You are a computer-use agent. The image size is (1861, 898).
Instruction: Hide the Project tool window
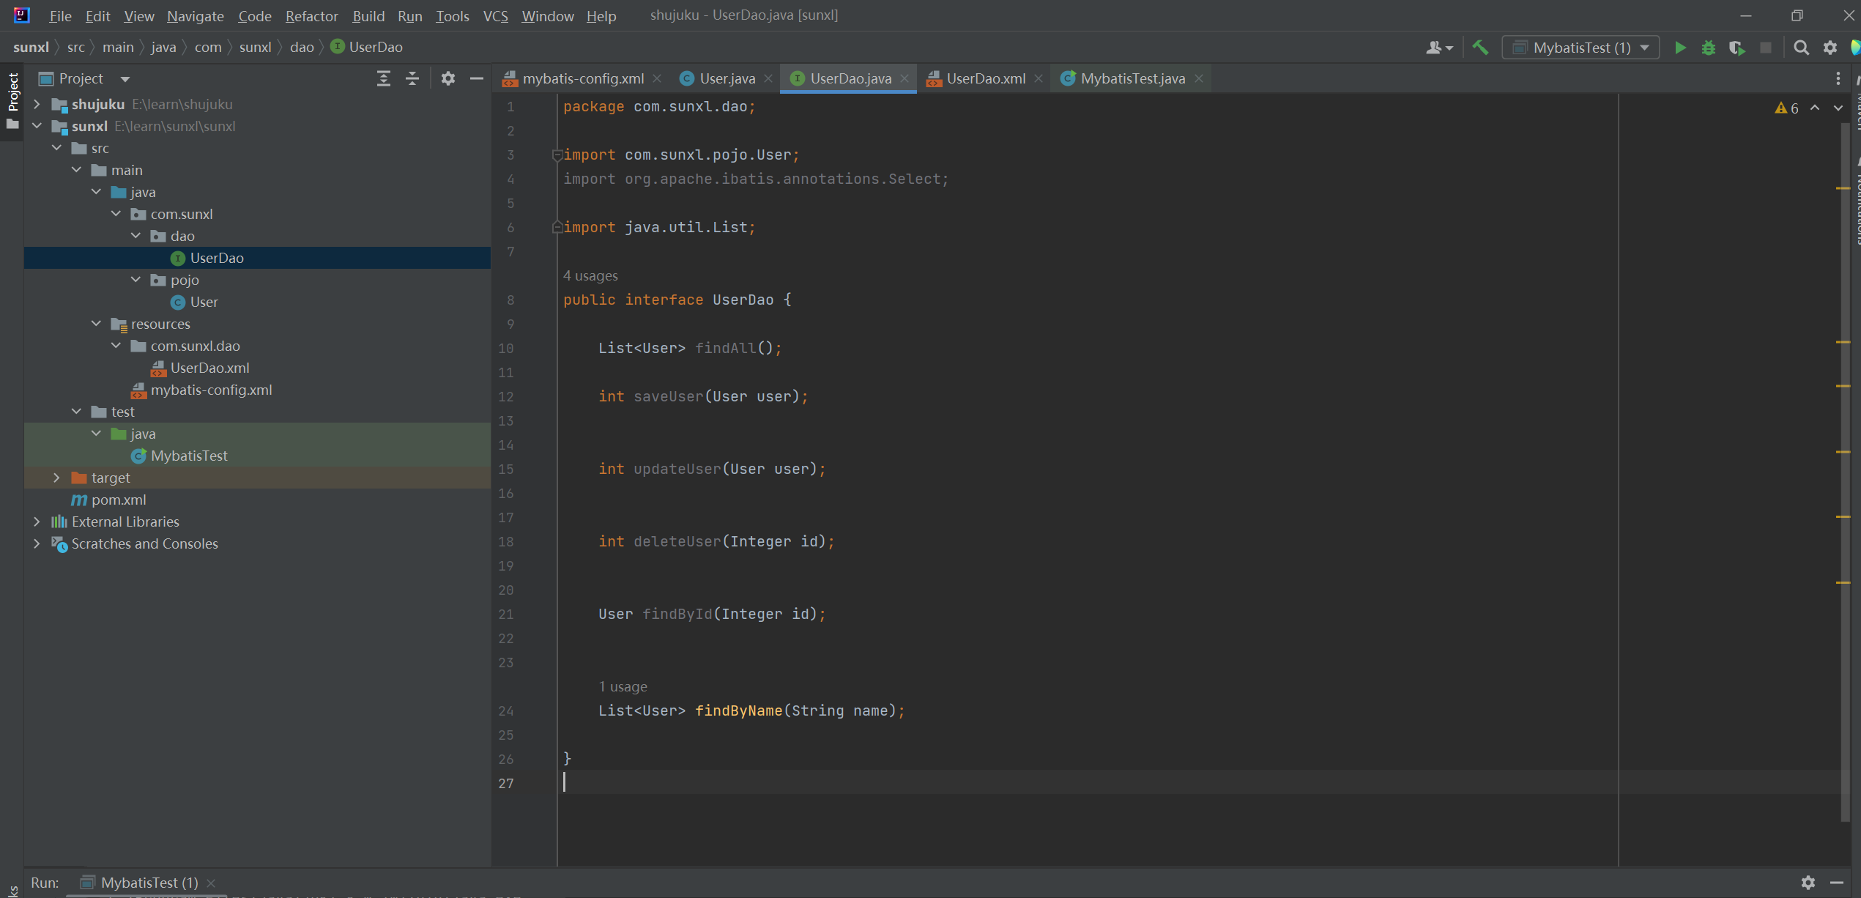click(476, 78)
